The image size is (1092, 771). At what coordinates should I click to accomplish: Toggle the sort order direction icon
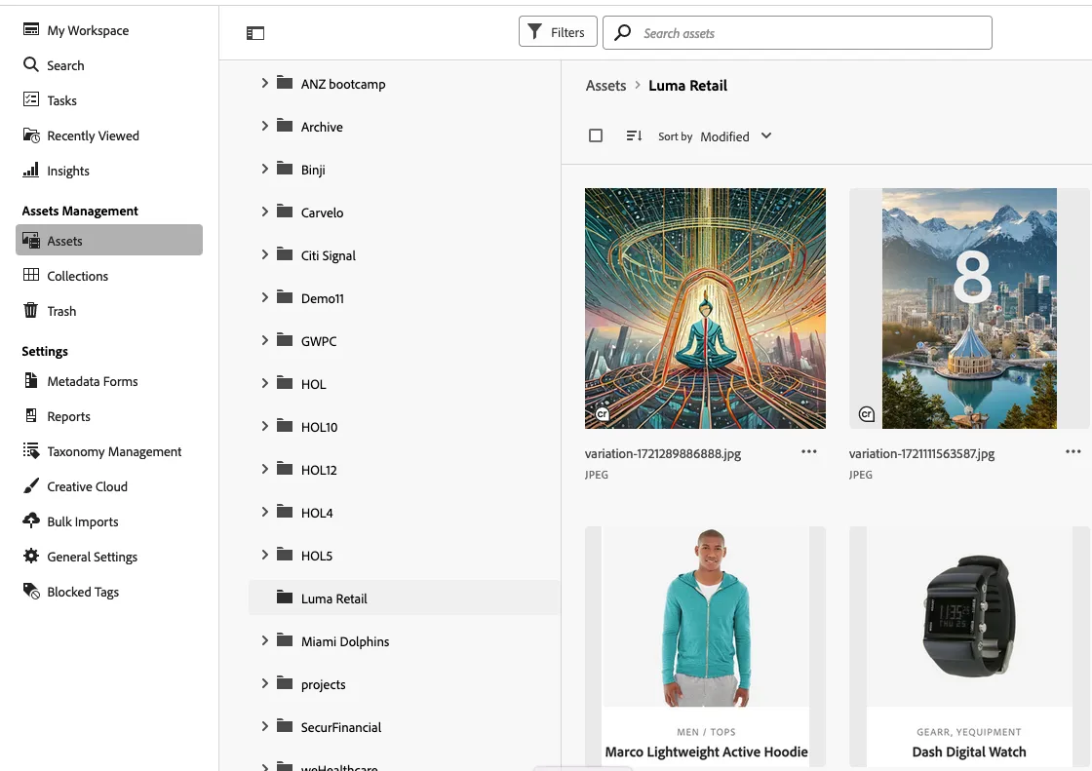pyautogui.click(x=634, y=135)
